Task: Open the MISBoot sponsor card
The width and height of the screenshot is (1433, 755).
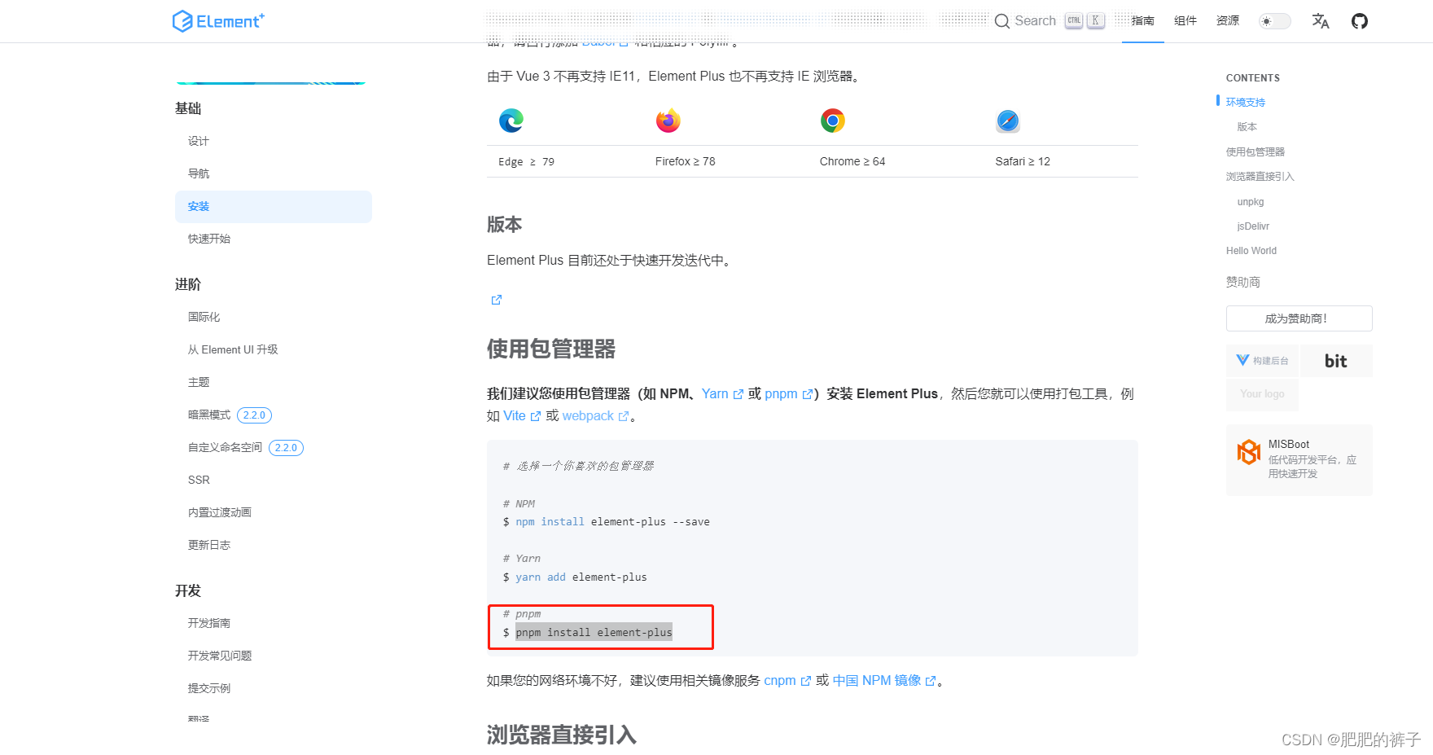Action: point(1299,459)
